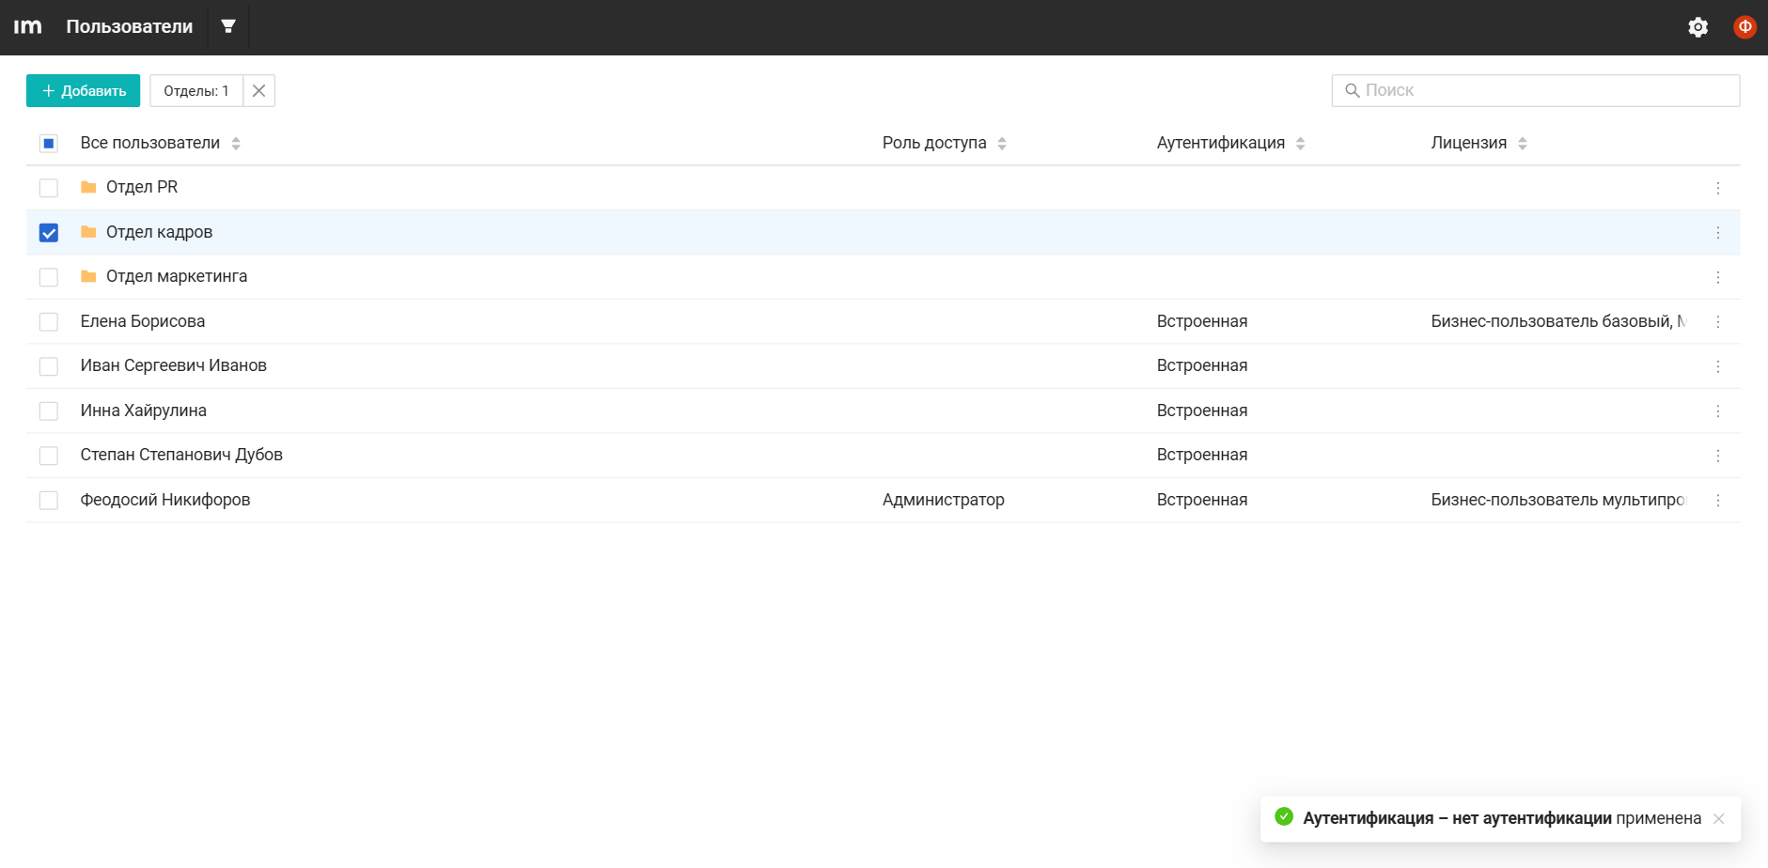Viewport: 1768px width, 868px height.
Task: Select Инна Хайрулина checkbox
Action: (49, 411)
